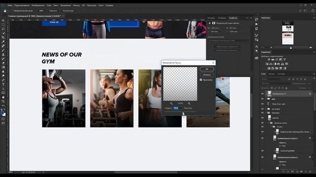316x177 pixels.
Task: Hide the 'stretching' smart object layer
Action: 262,132
